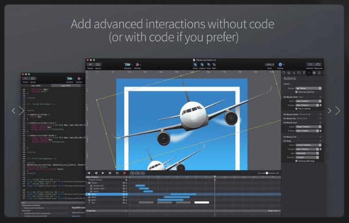
Task: Select the shadow-left layer row
Action: [106, 185]
